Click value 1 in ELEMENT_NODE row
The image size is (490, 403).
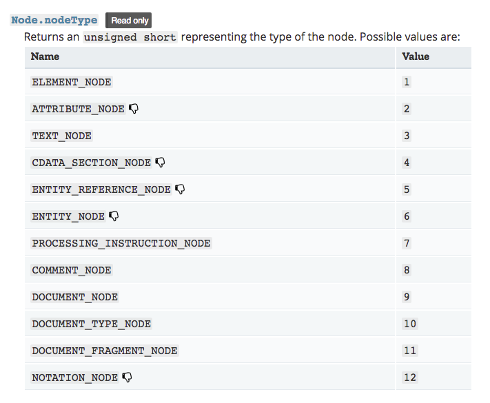pos(407,82)
